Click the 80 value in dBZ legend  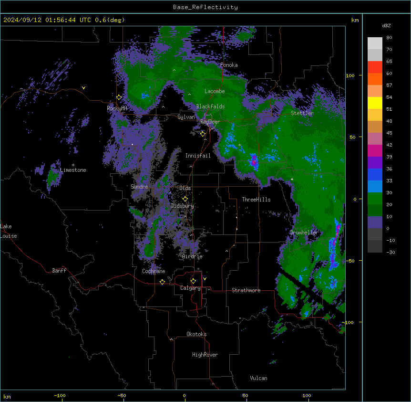coord(389,38)
